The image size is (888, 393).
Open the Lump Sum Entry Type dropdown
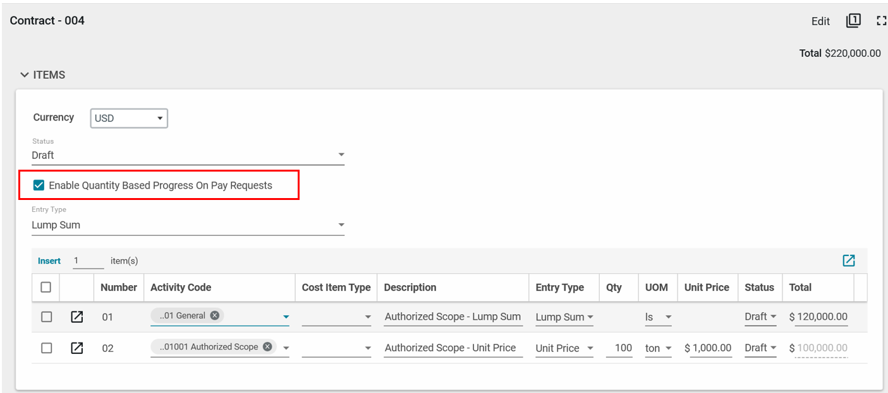(188, 225)
